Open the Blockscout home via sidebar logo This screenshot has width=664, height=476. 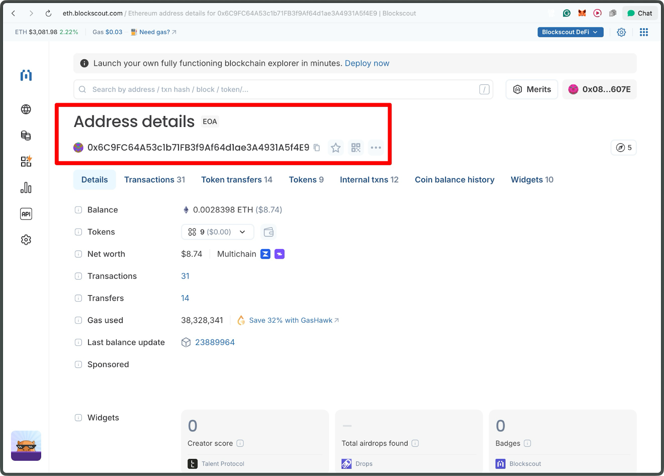pyautogui.click(x=26, y=75)
